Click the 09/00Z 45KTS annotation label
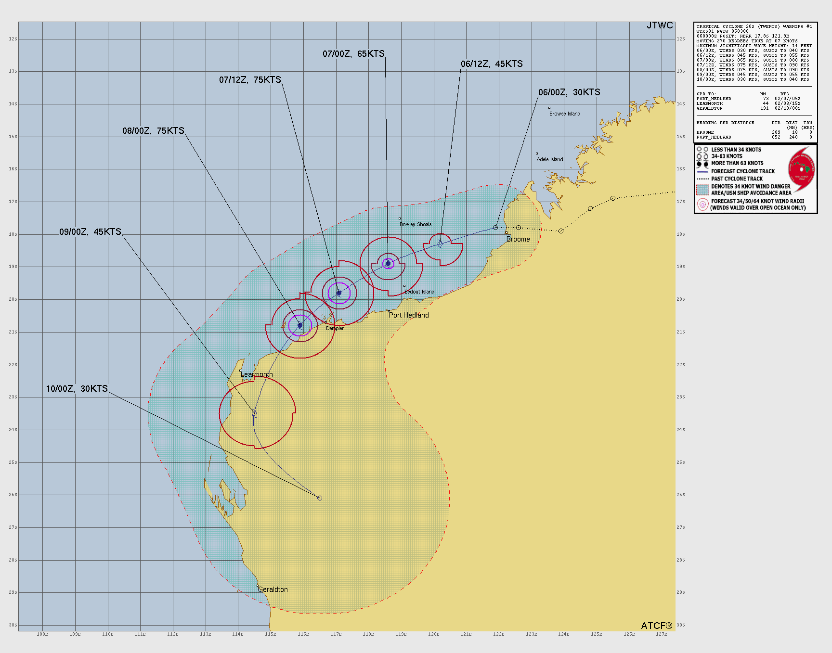This screenshot has width=832, height=653. (90, 231)
